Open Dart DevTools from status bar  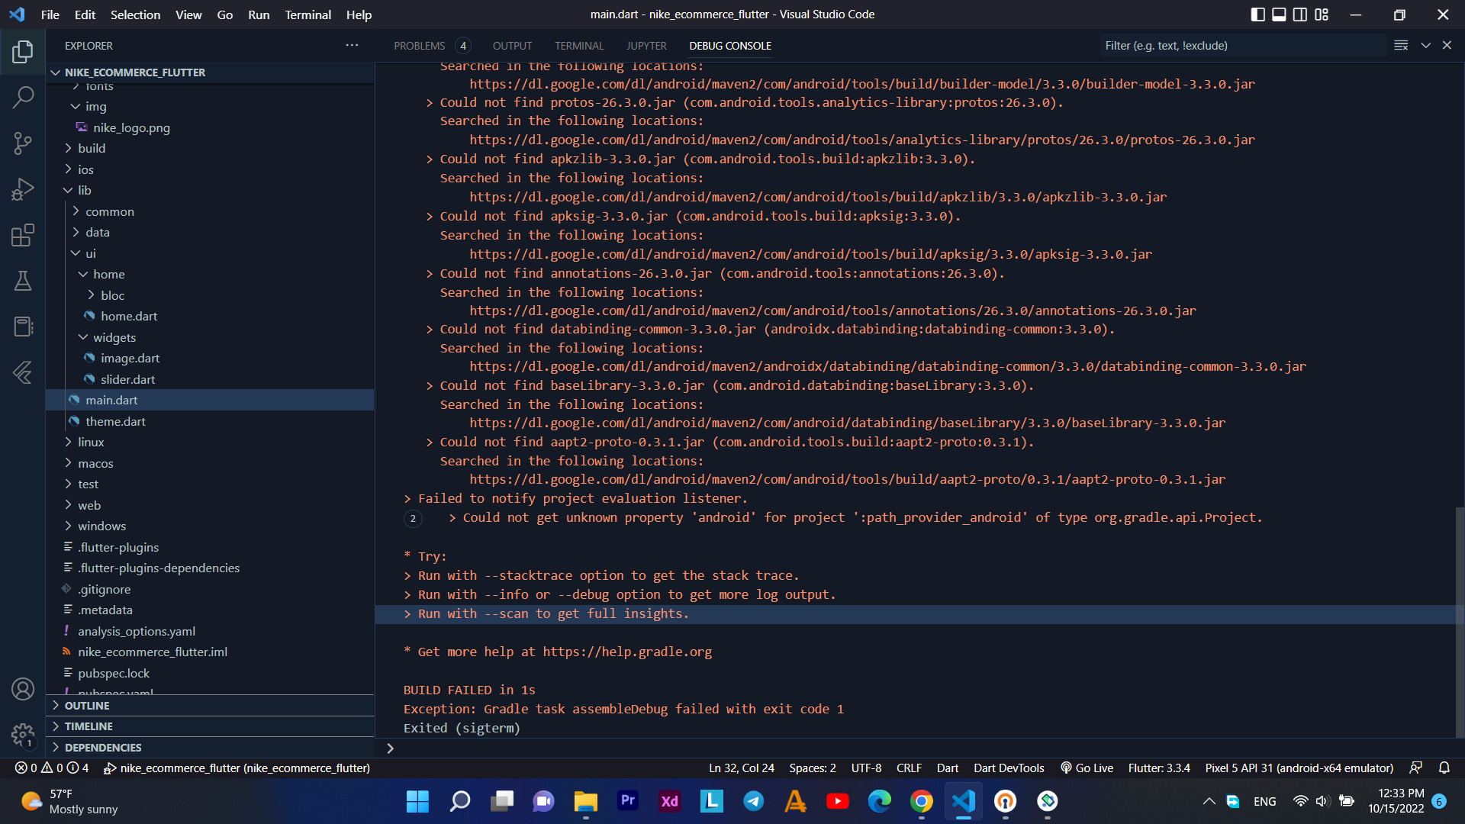click(x=1010, y=768)
